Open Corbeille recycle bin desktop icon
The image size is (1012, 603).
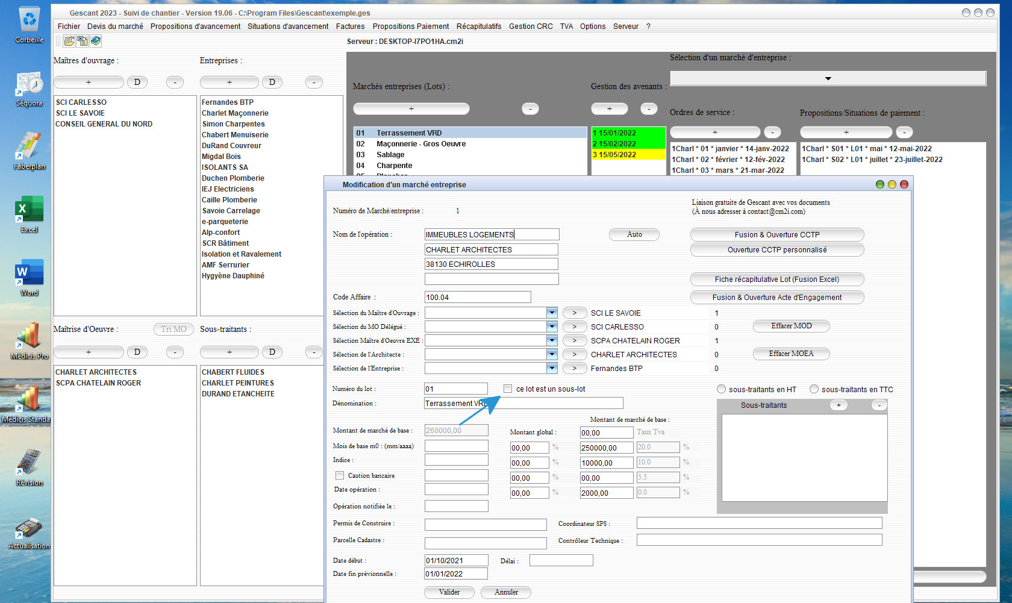29,25
